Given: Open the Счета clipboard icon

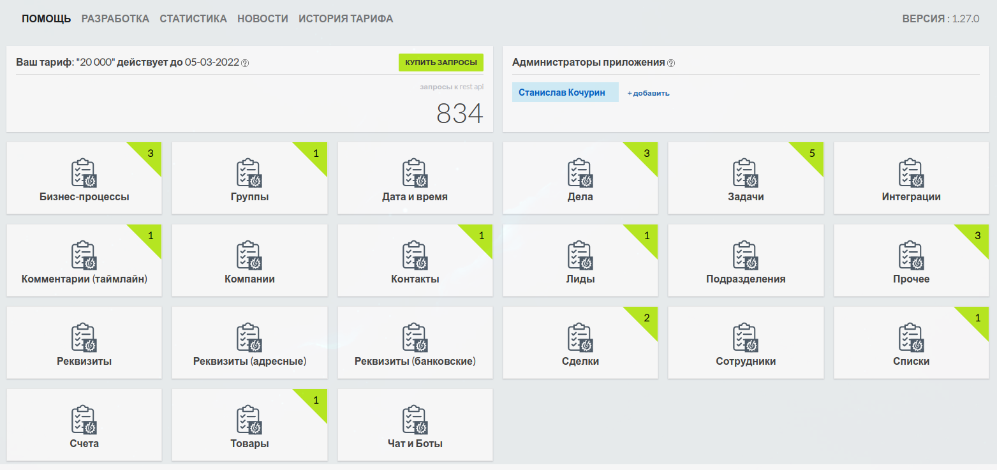Looking at the screenshot, I should click(84, 420).
